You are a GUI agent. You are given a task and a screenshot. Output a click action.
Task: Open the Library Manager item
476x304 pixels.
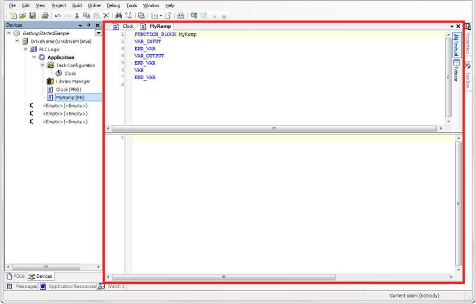pos(73,82)
